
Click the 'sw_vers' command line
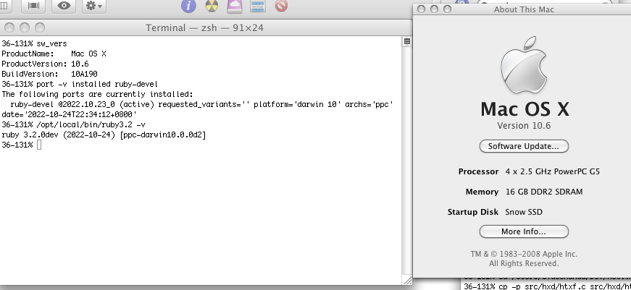tap(51, 43)
